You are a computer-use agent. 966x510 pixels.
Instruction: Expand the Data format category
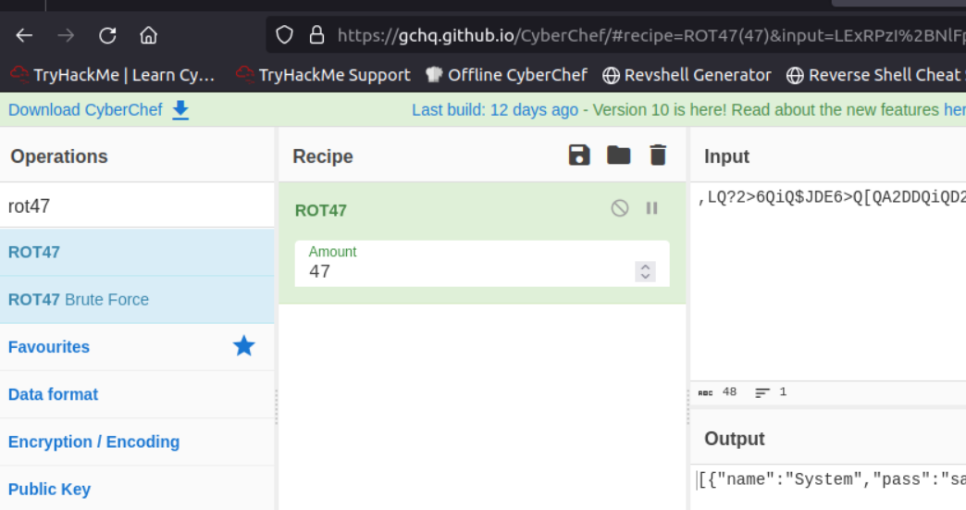pyautogui.click(x=53, y=394)
